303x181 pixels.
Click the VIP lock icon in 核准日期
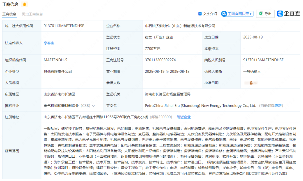[251, 83]
